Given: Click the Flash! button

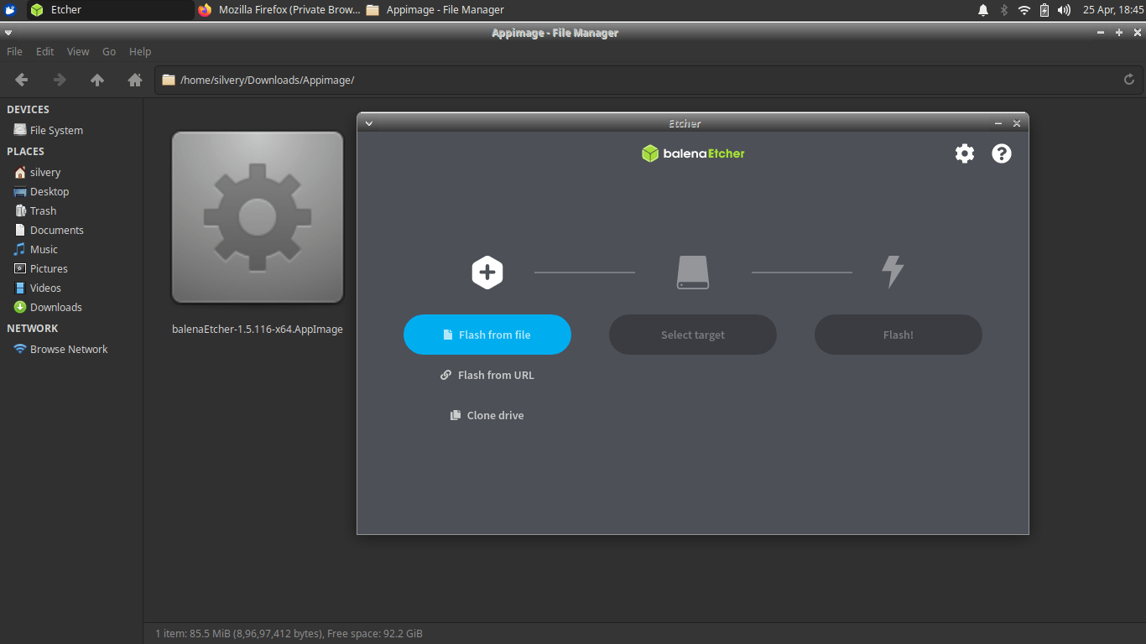Looking at the screenshot, I should tap(899, 335).
